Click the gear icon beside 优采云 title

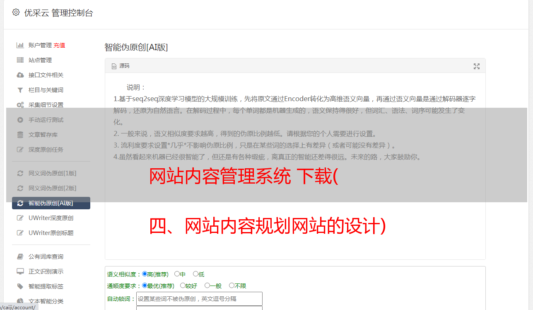16,12
